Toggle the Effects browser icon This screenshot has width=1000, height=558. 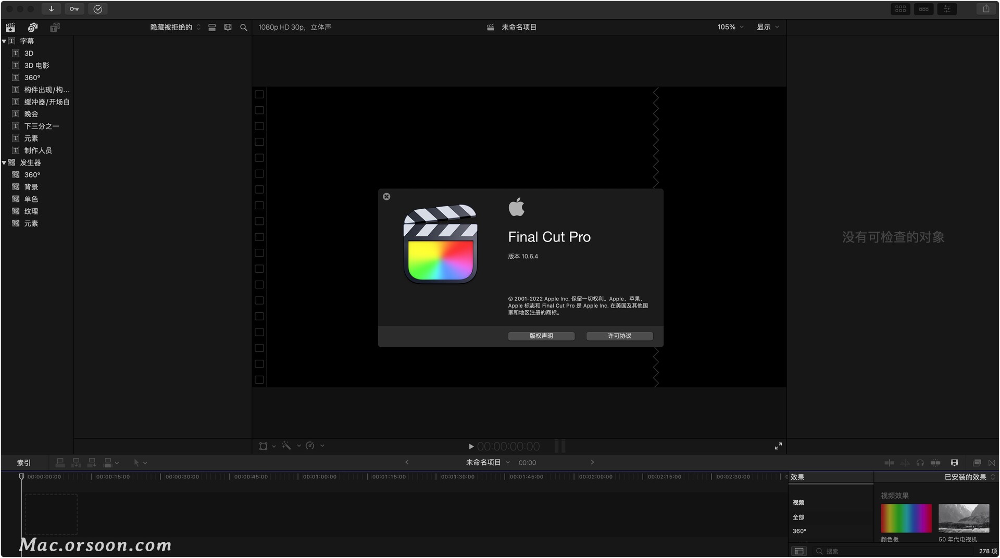point(977,463)
